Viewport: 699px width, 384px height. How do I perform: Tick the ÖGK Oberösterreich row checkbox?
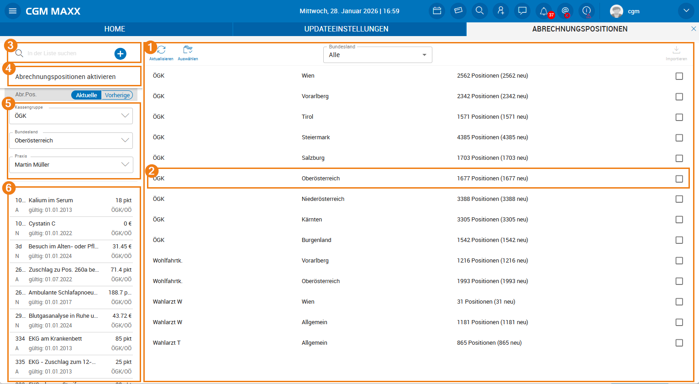[x=679, y=179]
